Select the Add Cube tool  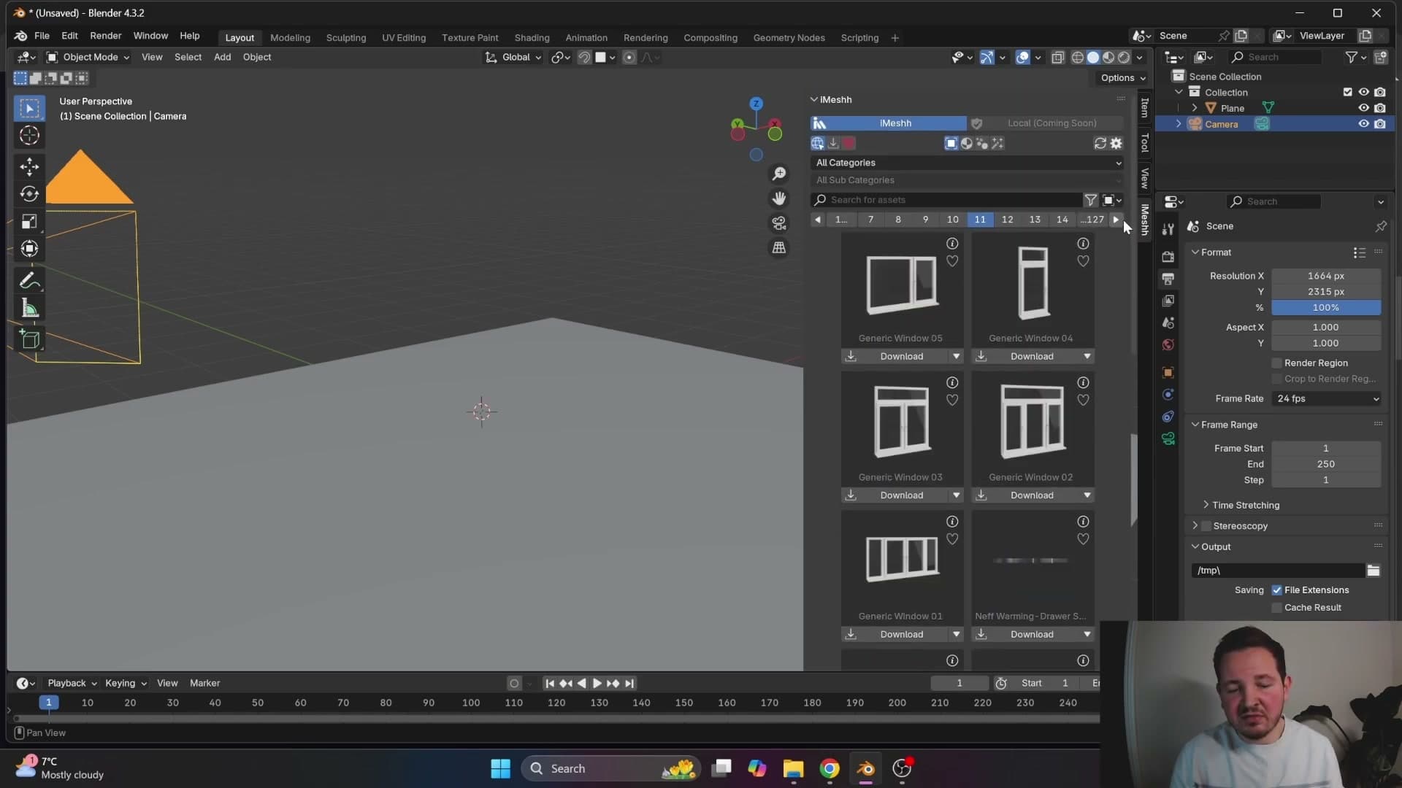29,339
